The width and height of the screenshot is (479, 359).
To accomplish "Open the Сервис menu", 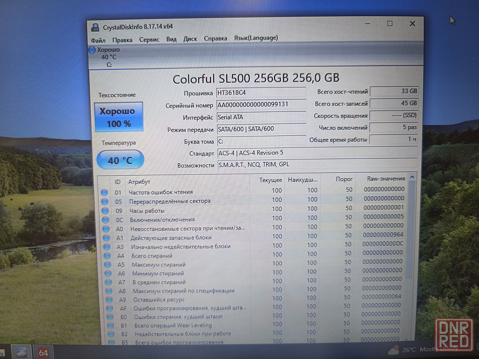I will (149, 40).
